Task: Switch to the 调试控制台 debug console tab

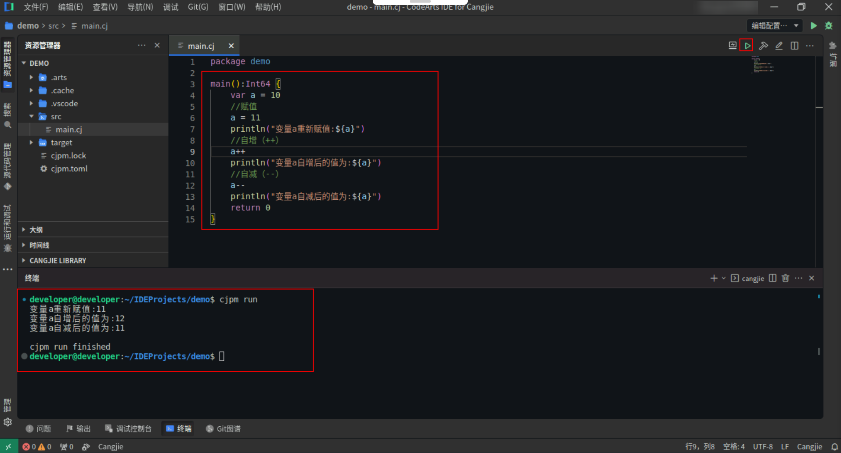Action: tap(128, 428)
